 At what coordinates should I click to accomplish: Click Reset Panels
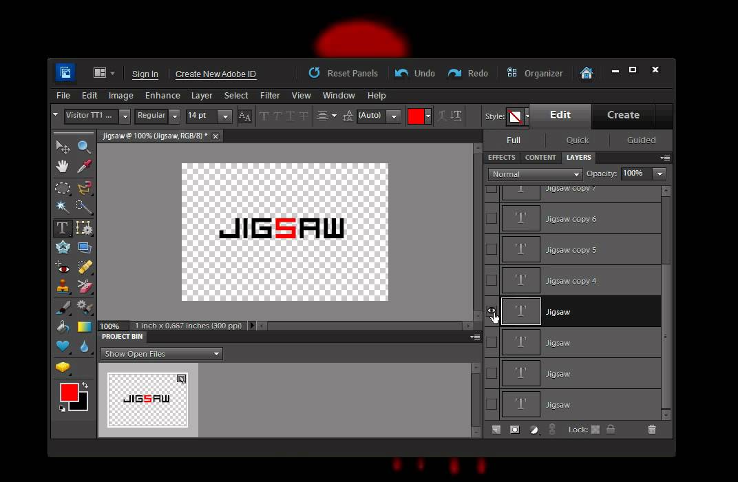click(x=343, y=74)
